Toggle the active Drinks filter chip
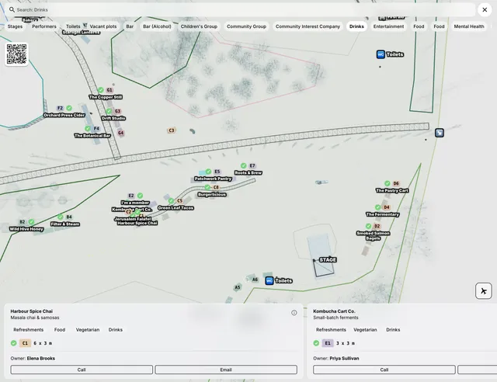 [x=356, y=26]
